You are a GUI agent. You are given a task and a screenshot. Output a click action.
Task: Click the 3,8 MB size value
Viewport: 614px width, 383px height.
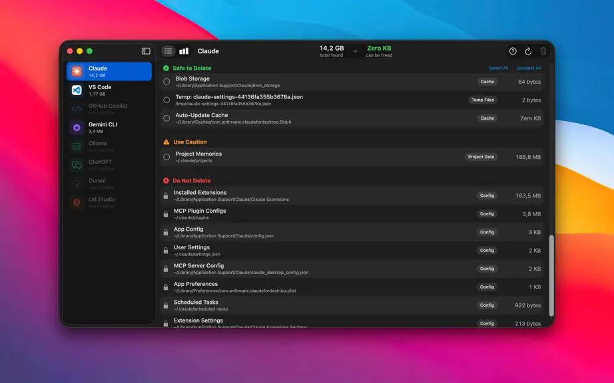coord(531,214)
